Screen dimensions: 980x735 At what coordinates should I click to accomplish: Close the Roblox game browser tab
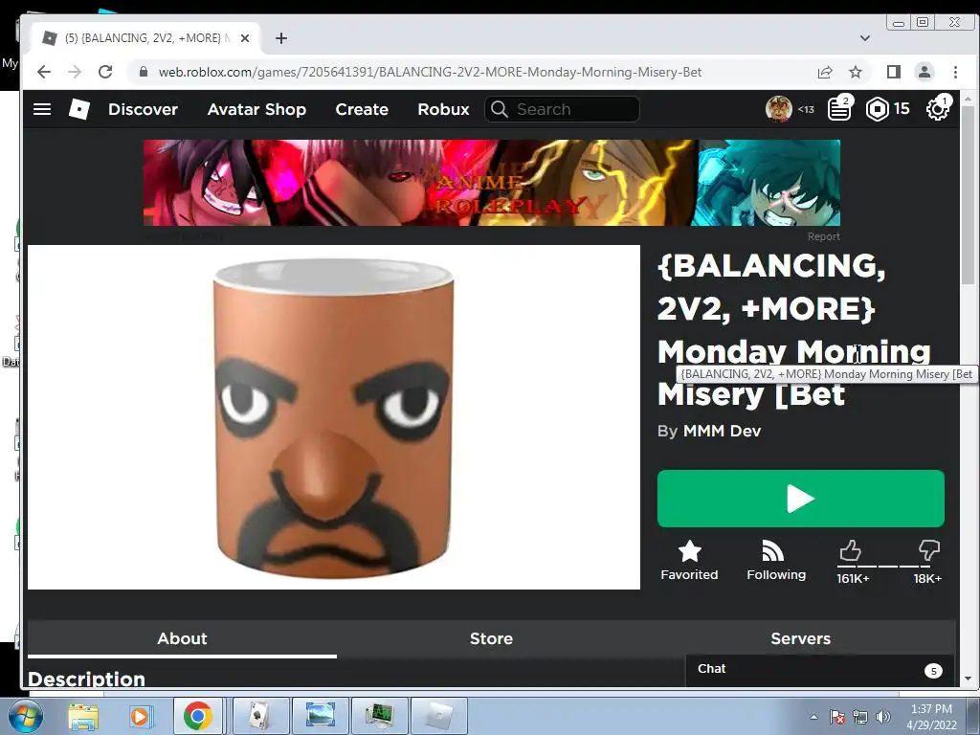point(245,38)
